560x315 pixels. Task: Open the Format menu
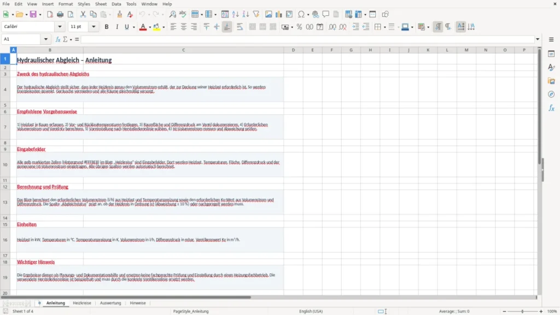tap(66, 4)
